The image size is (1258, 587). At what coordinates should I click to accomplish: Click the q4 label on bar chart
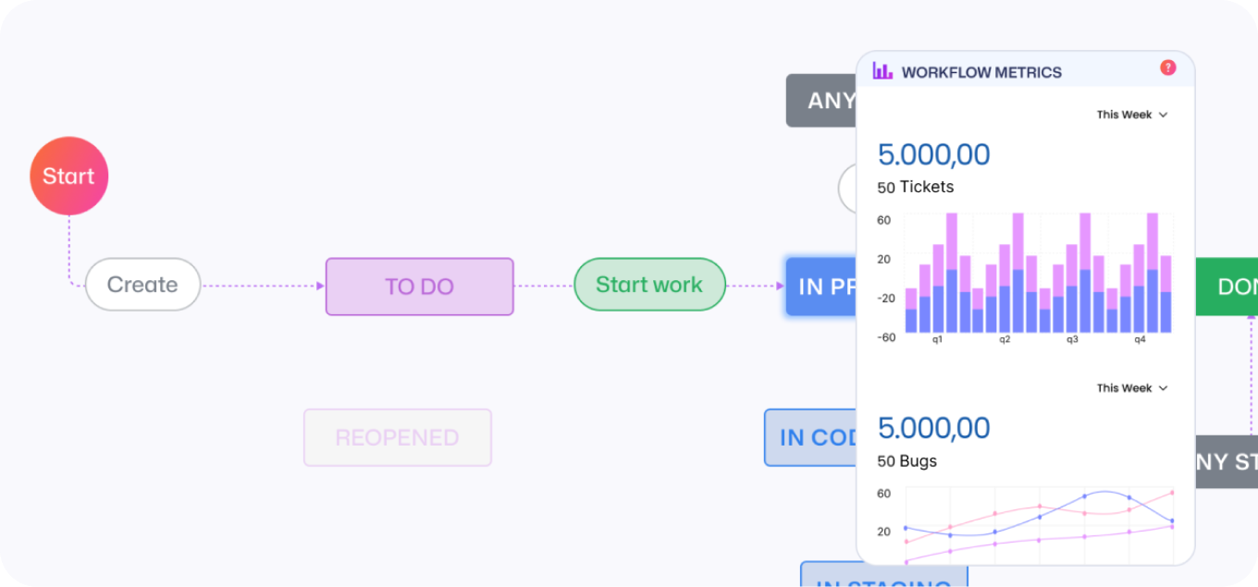tap(1140, 339)
